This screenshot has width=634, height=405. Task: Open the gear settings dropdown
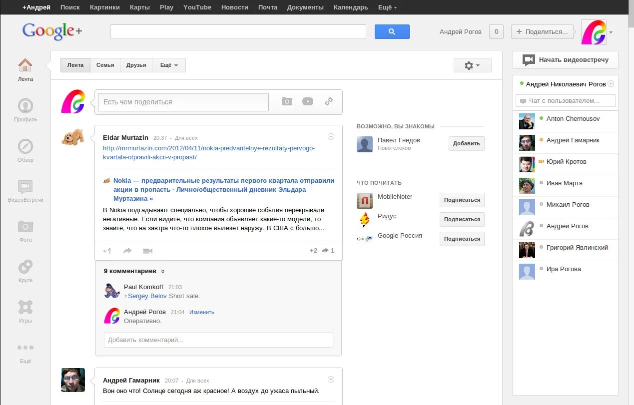(x=472, y=65)
